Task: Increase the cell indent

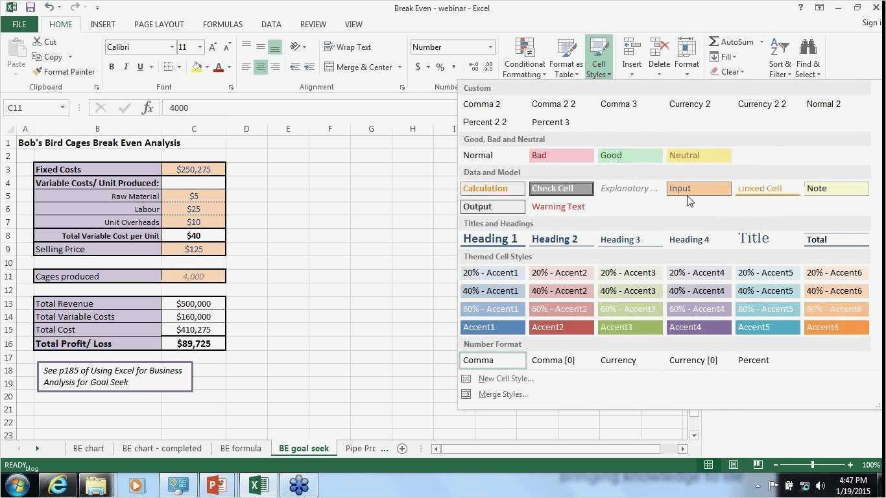Action: click(x=309, y=67)
